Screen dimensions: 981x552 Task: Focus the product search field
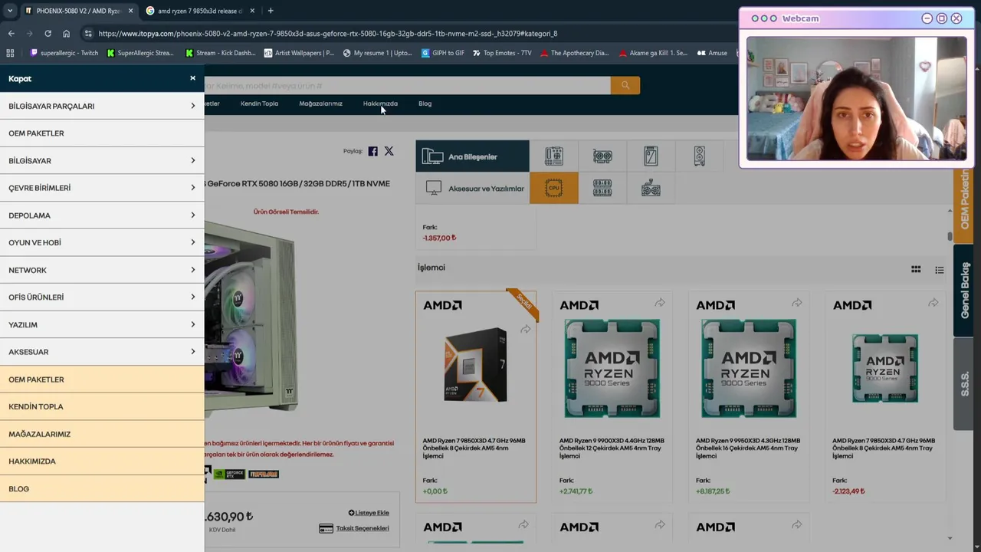click(x=407, y=85)
